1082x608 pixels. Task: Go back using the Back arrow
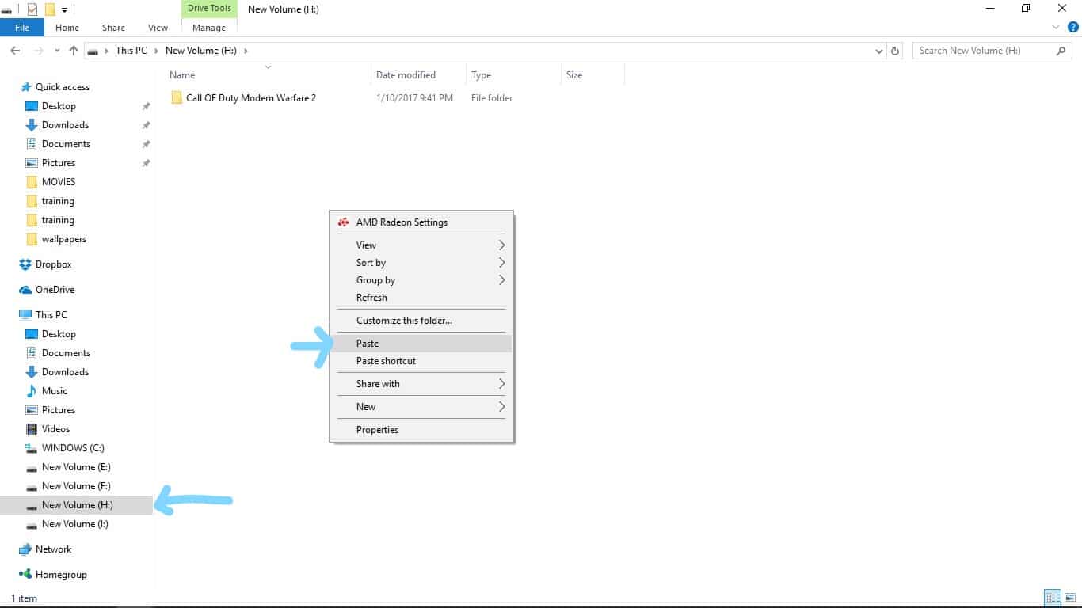point(15,51)
